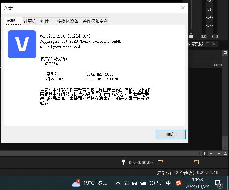Click the timecode field 00:00:00;00
Screen dimensions: 229x190
pos(141,162)
